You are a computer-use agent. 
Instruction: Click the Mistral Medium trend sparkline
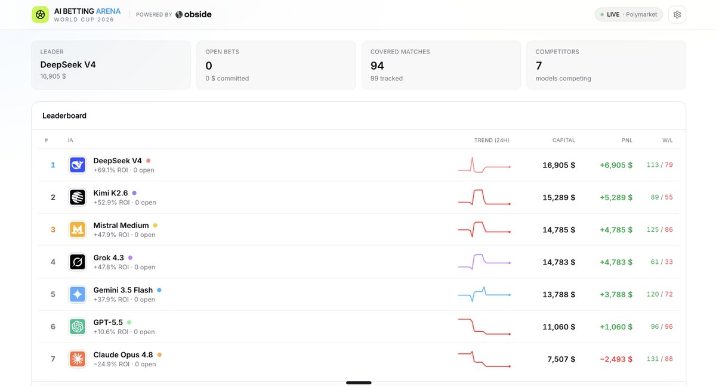(484, 229)
